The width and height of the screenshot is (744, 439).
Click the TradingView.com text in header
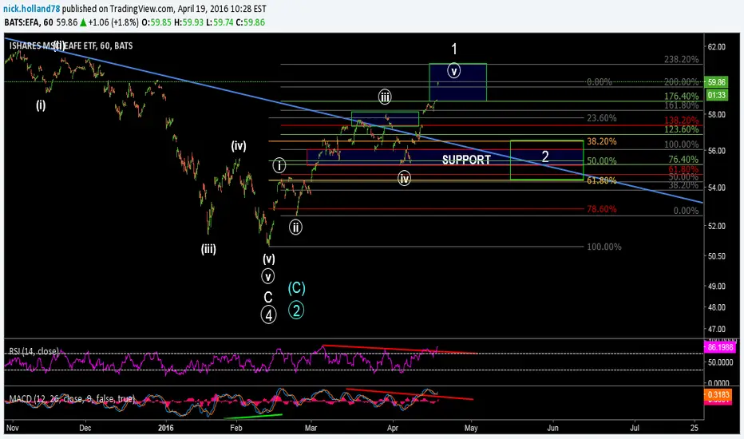click(142, 9)
